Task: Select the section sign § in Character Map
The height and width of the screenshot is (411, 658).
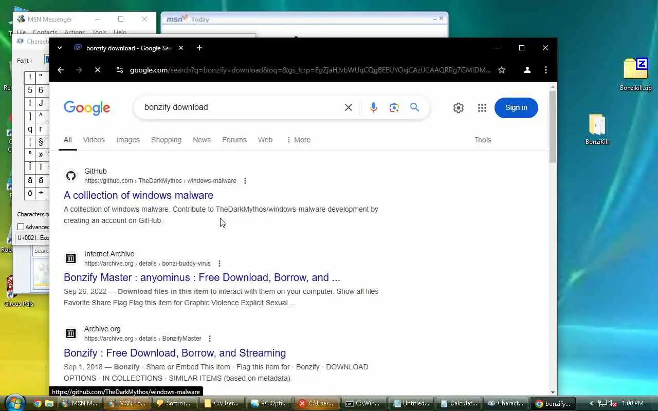Action: click(x=41, y=142)
